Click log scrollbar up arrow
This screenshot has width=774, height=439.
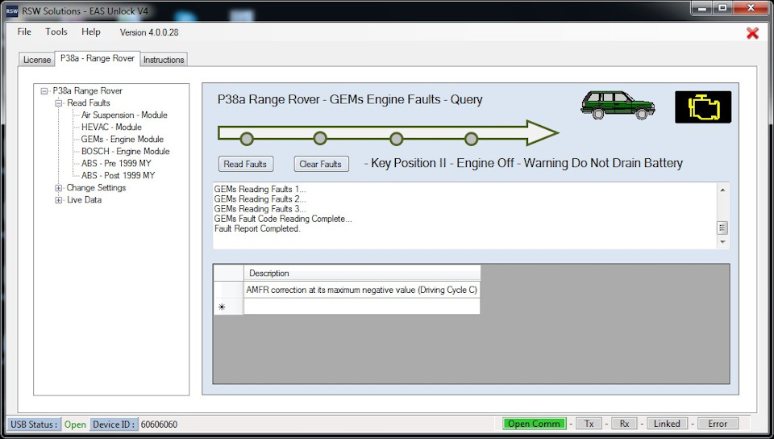(x=722, y=190)
